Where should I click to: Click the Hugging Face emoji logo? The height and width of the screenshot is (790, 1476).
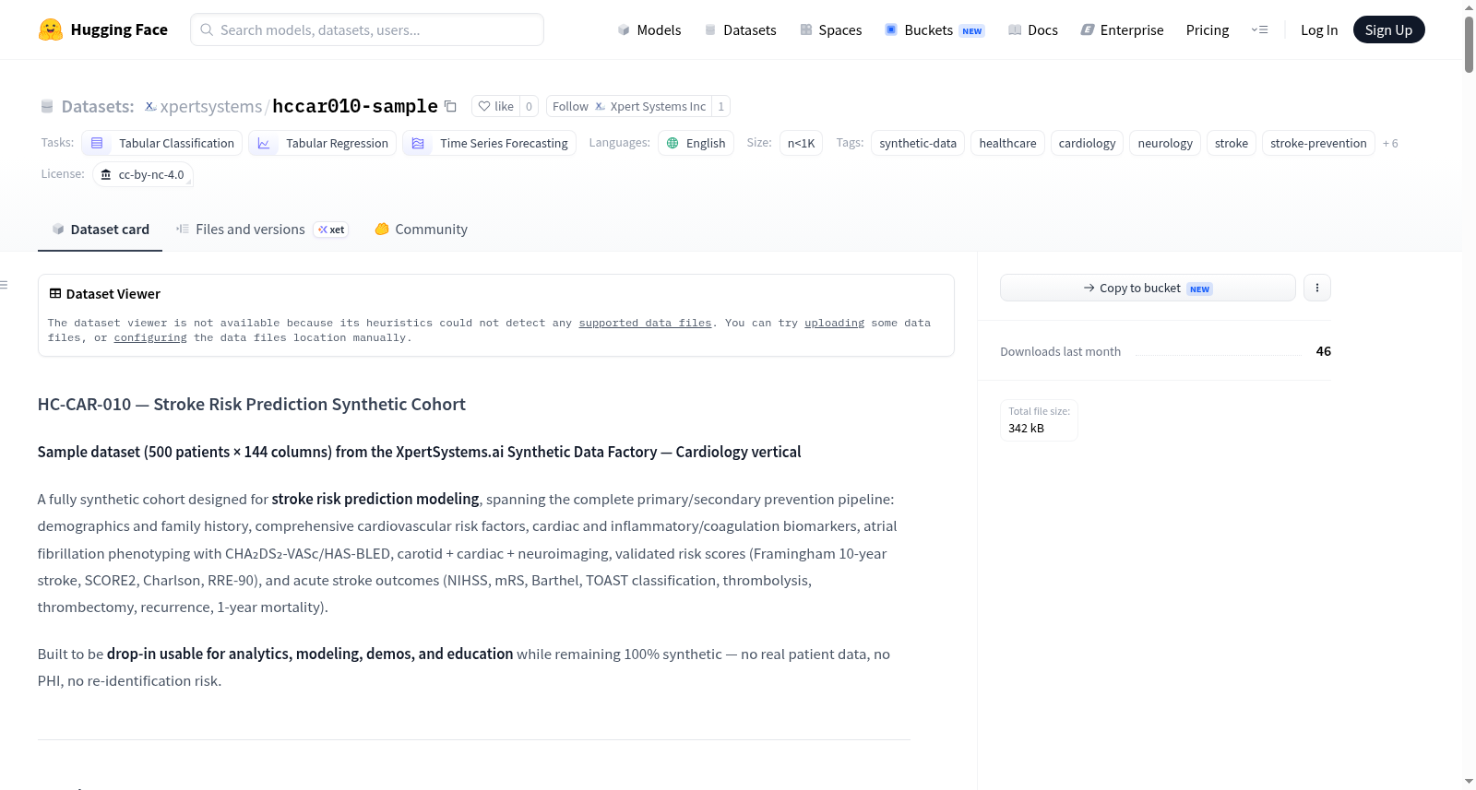click(51, 29)
